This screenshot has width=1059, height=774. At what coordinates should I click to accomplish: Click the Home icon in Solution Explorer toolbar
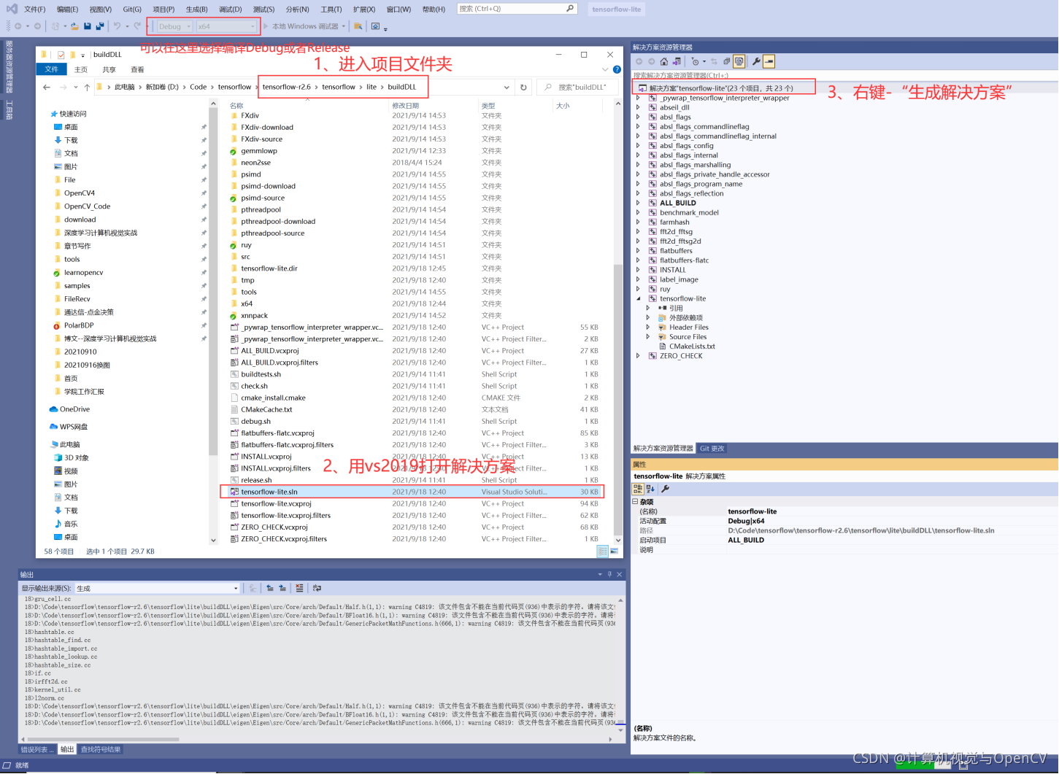tap(664, 61)
